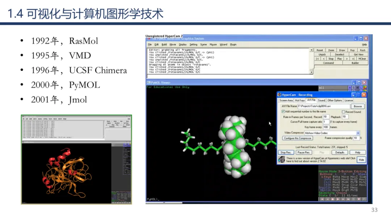The width and height of the screenshot is (391, 220).
Task: Click the HyperCam camera icon in notice bar
Action: coord(282,160)
